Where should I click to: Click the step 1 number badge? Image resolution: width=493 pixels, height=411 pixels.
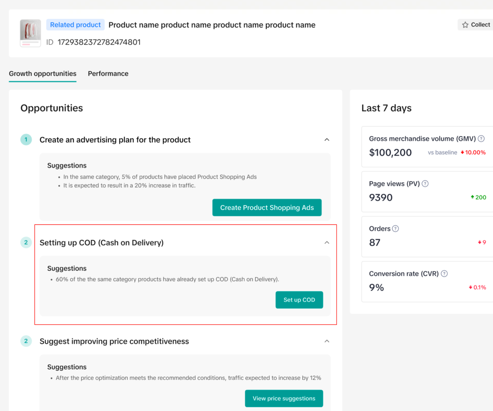tap(26, 140)
